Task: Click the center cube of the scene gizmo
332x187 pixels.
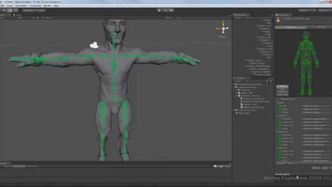Action: point(223,29)
